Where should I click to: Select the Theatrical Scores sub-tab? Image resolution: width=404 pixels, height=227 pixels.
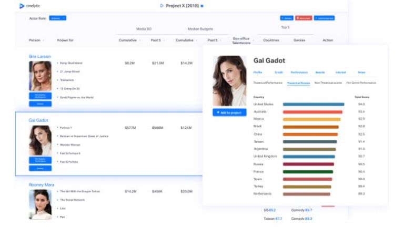298,83
